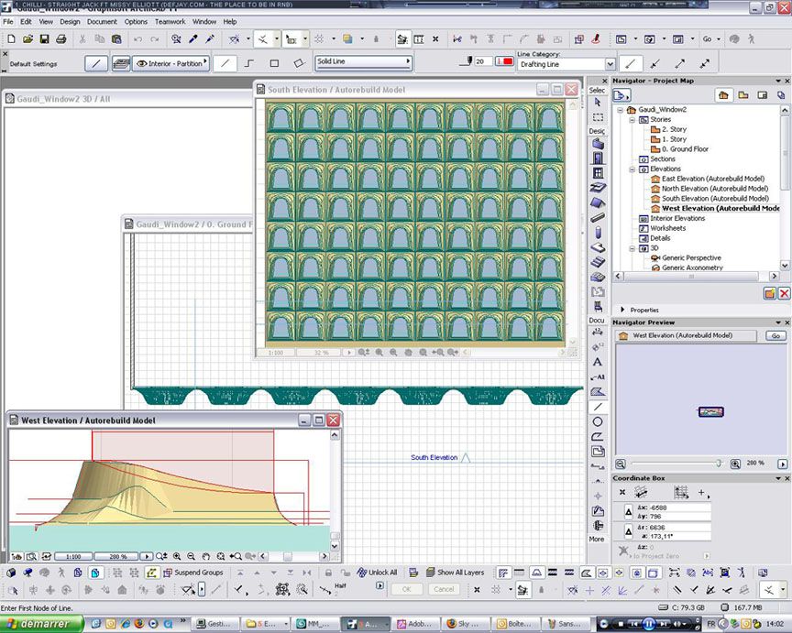
Task: Select the Marquee tool in the toolbox
Action: click(x=598, y=117)
